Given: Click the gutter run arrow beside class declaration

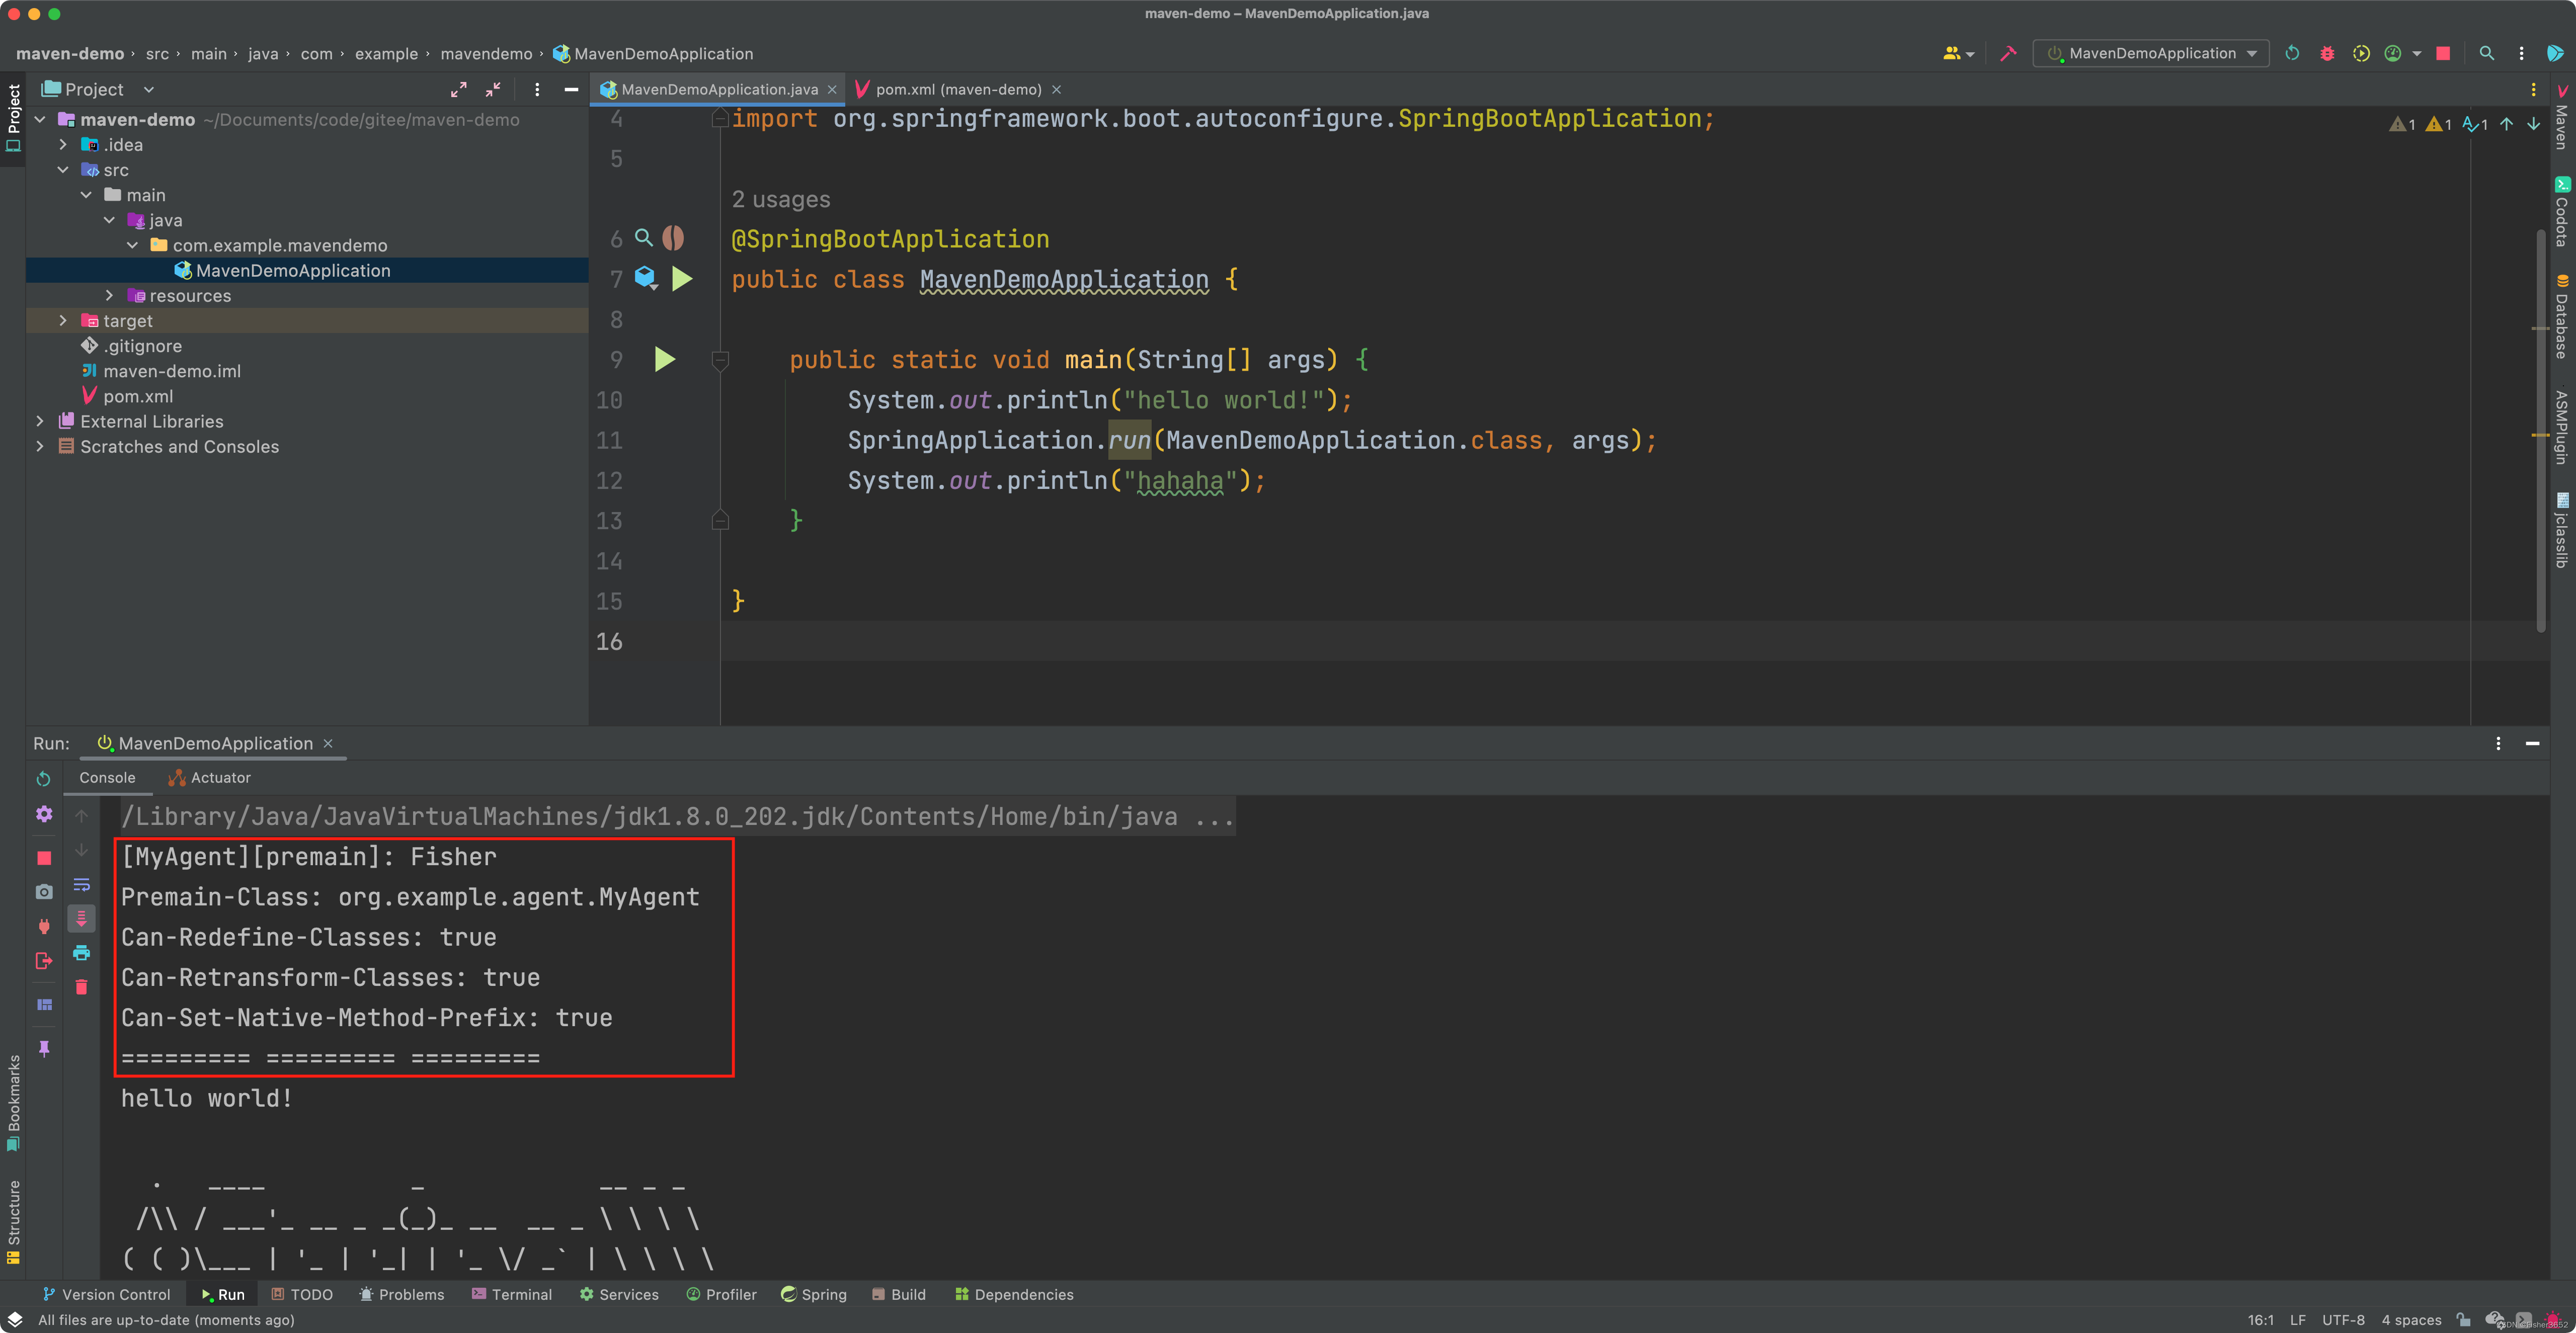Looking at the screenshot, I should pos(682,279).
